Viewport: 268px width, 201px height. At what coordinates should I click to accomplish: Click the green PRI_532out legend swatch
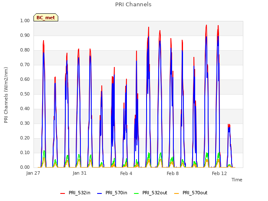[x=137, y=193]
